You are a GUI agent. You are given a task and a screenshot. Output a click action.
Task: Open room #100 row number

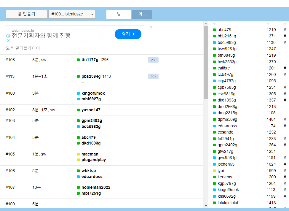pyautogui.click(x=10, y=93)
